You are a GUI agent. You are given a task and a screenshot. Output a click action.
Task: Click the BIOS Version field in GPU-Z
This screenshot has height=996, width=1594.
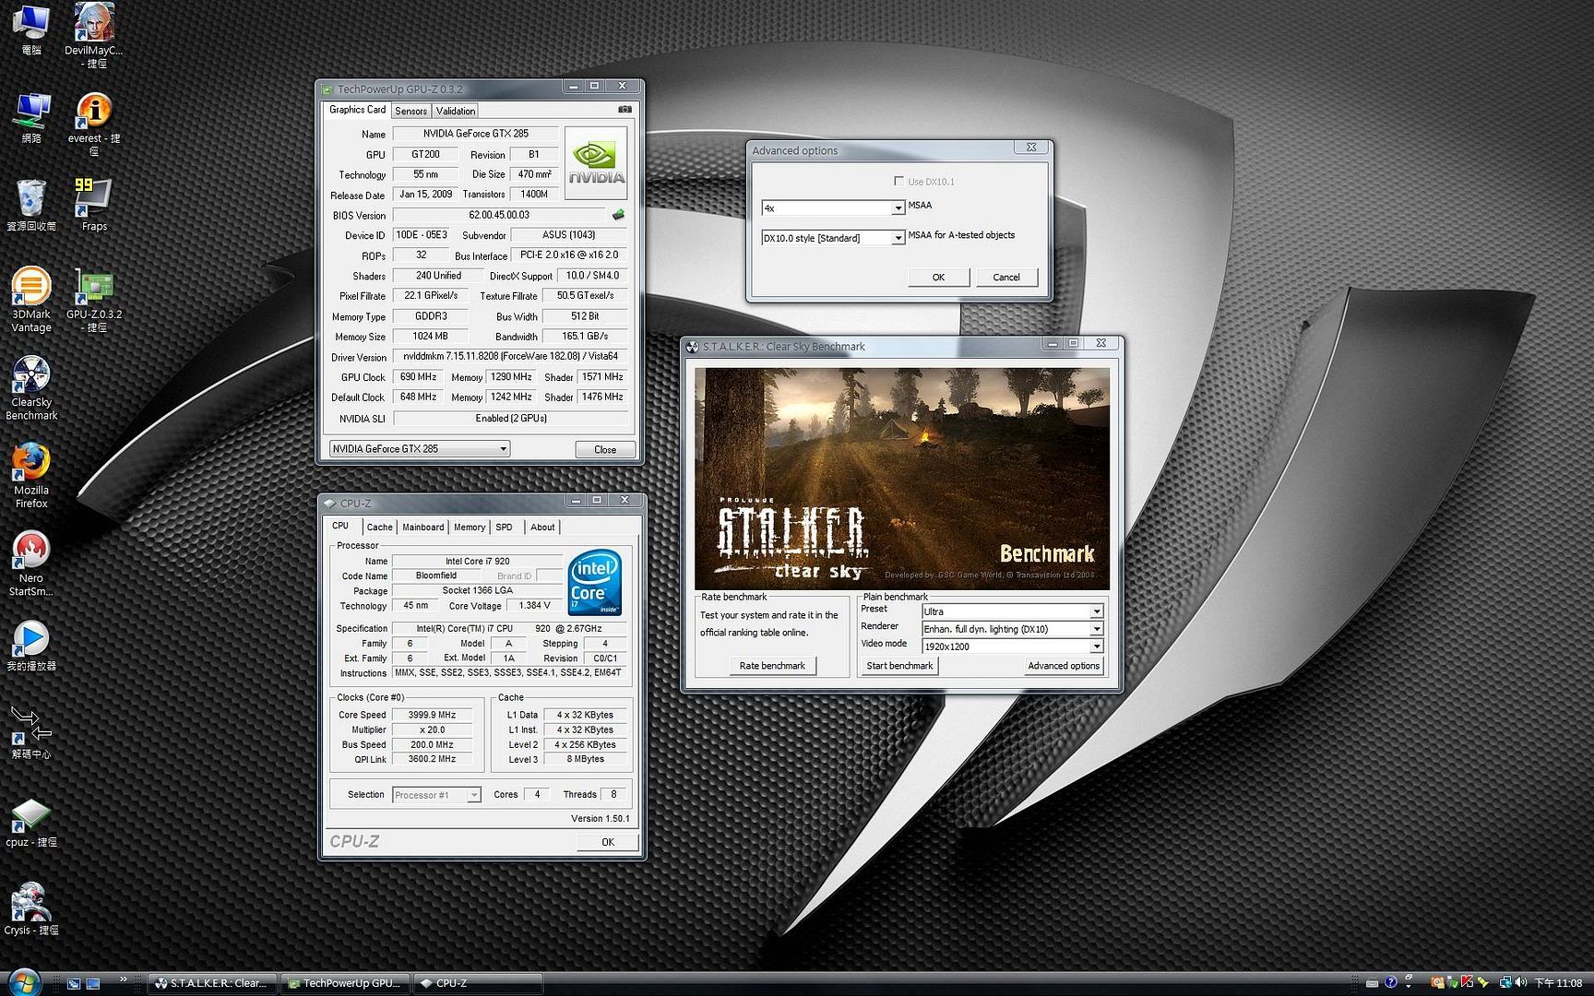(x=499, y=215)
